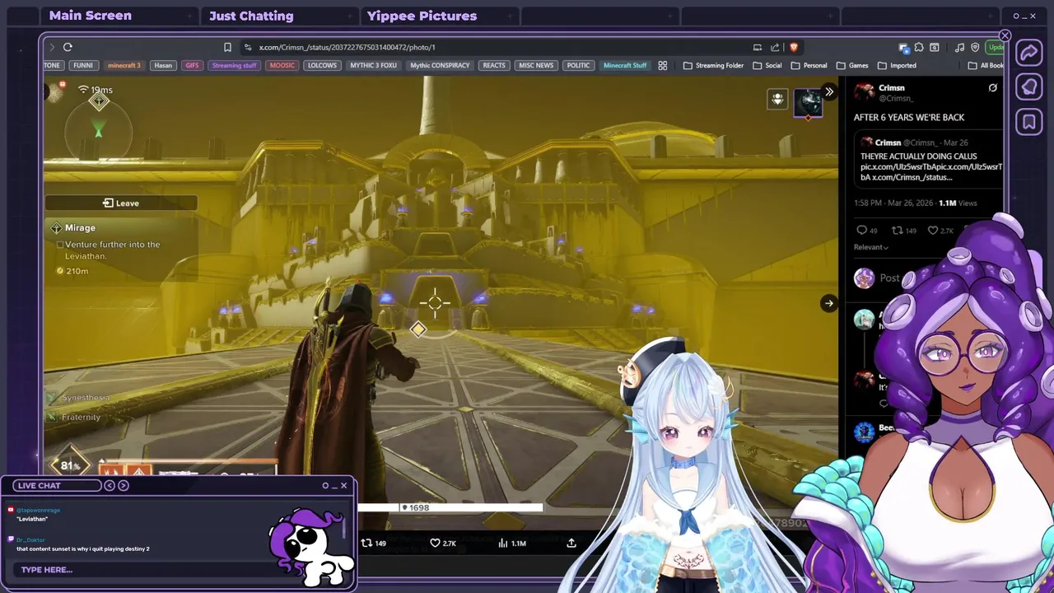
Task: Select the @tapewormrage chat username
Action: pos(38,511)
